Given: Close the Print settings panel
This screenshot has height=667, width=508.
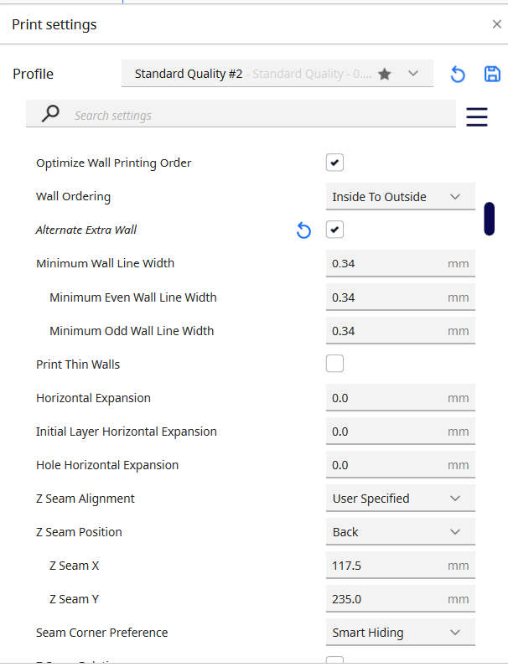Looking at the screenshot, I should click(496, 24).
